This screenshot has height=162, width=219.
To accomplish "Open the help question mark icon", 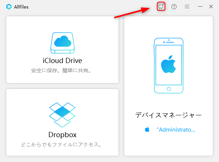I will (174, 7).
